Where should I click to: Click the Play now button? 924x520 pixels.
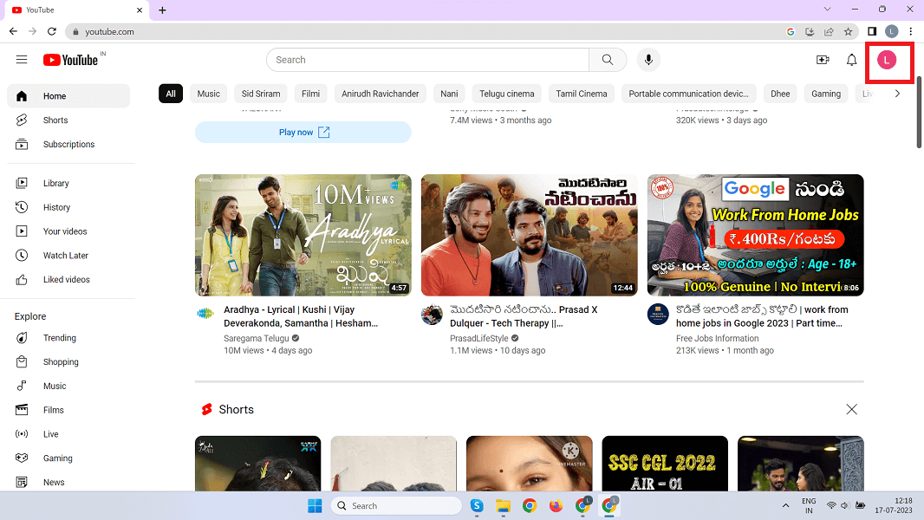coord(303,133)
